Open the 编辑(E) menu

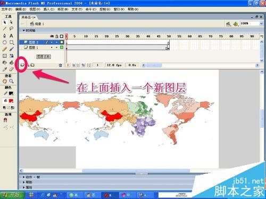(21, 9)
